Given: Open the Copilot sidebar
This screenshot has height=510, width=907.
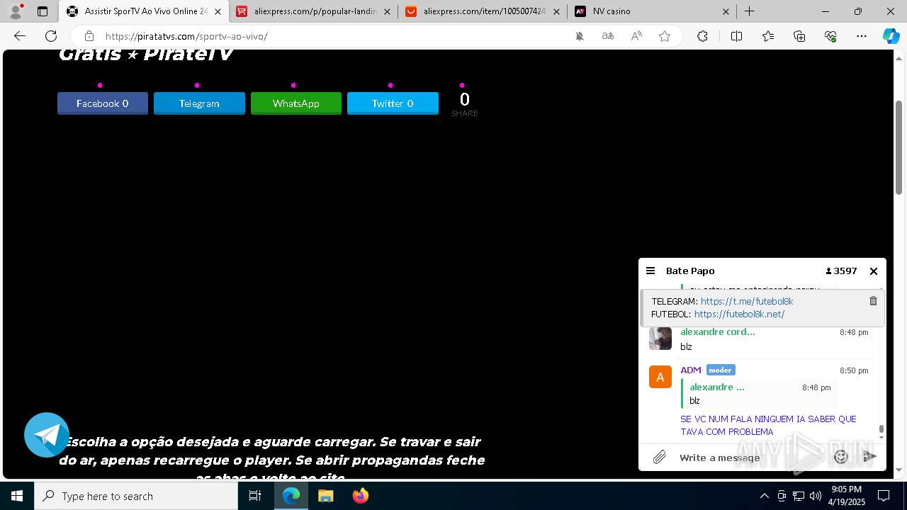Looking at the screenshot, I should tap(891, 36).
